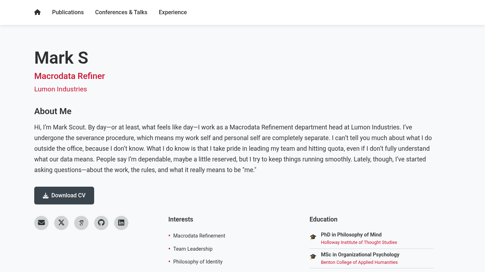Open the Publications menu item

(x=68, y=12)
